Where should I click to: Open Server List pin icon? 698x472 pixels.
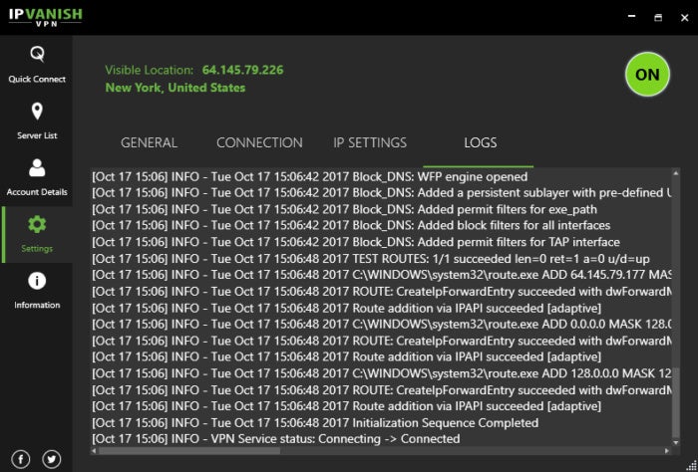[x=37, y=112]
